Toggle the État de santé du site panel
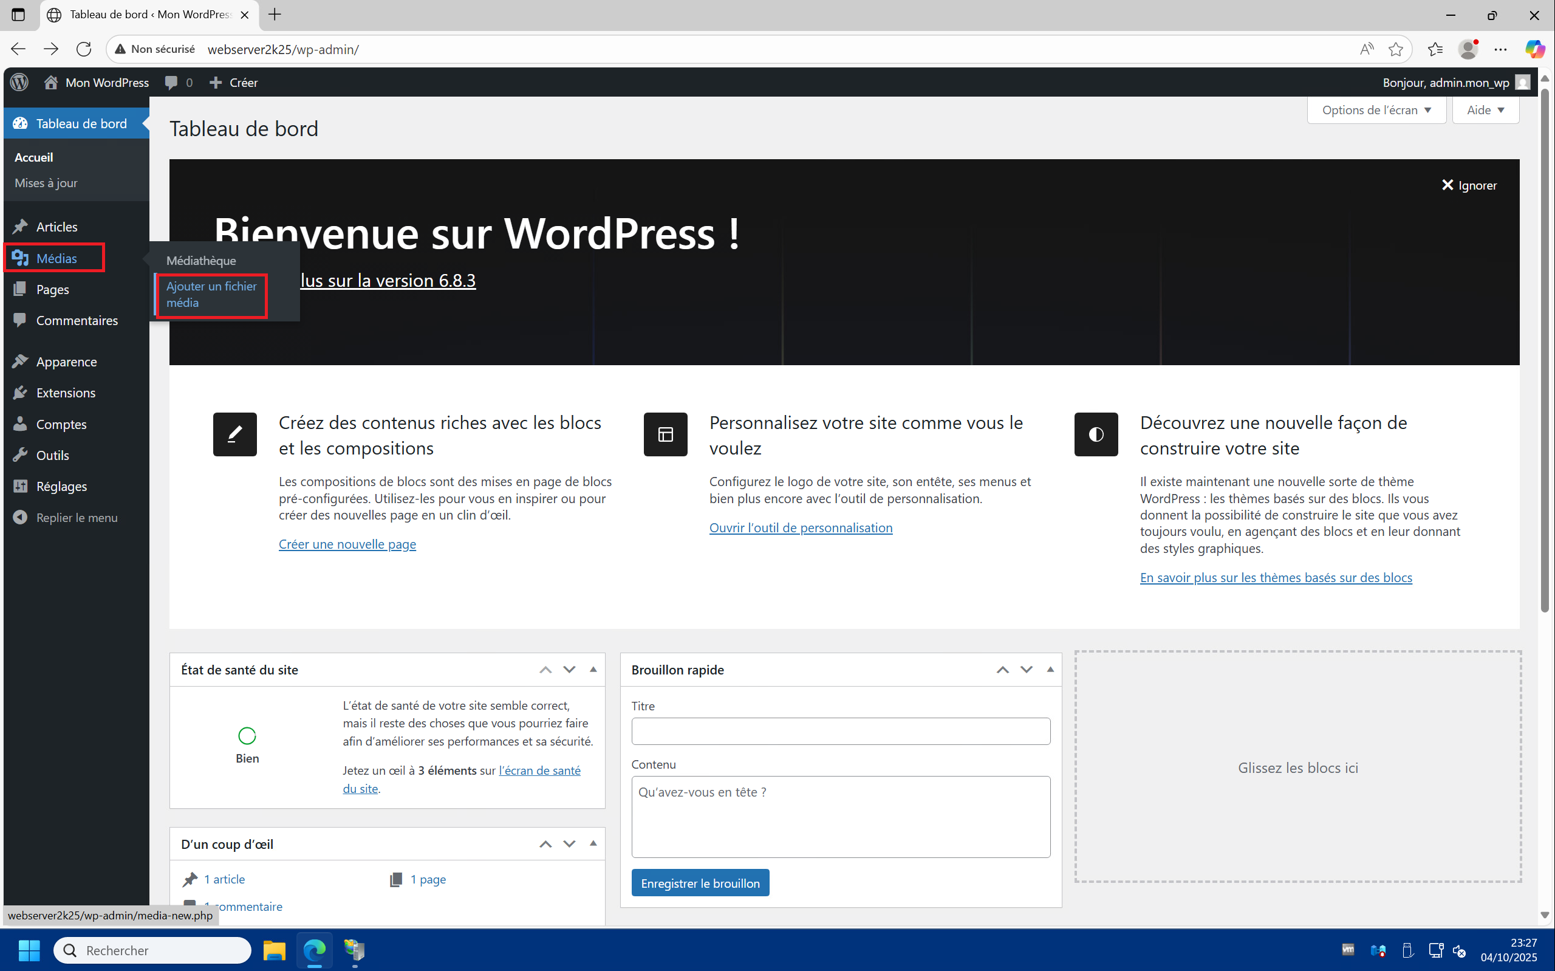Viewport: 1555px width, 971px height. (593, 669)
